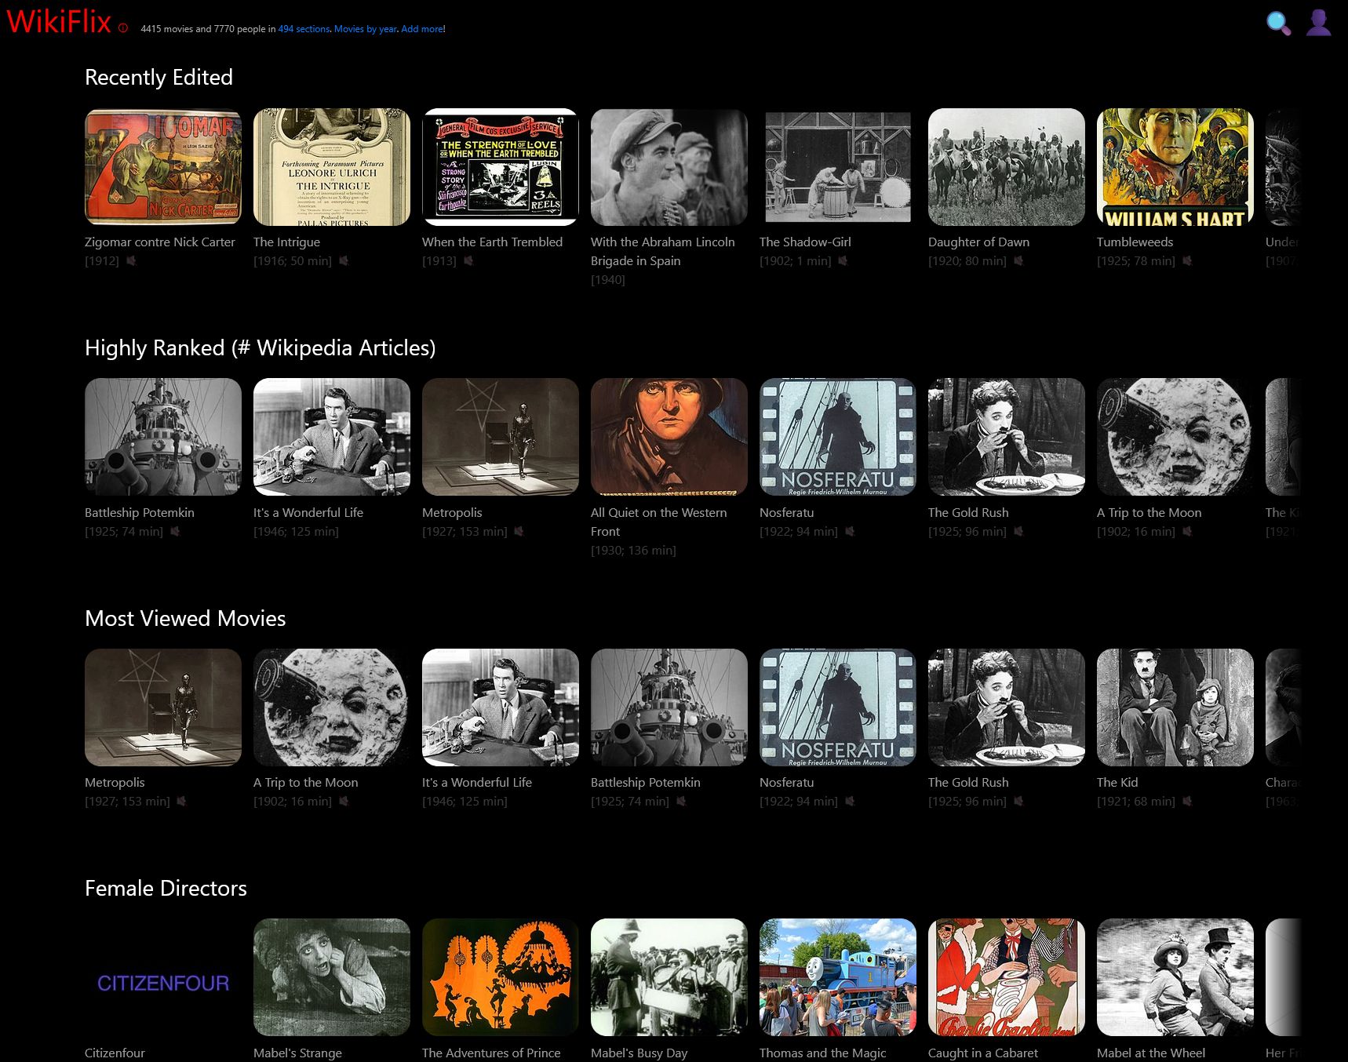Go home via the WikiFlix logo

59,22
